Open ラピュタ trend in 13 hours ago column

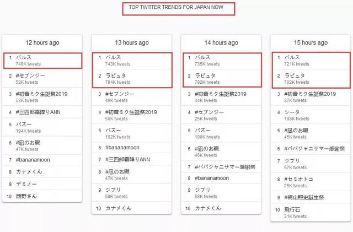point(116,75)
